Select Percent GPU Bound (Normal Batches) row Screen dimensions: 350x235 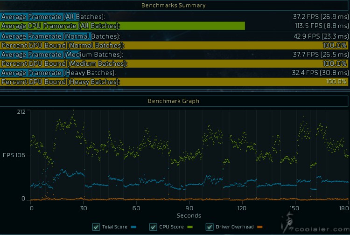pyautogui.click(x=174, y=46)
